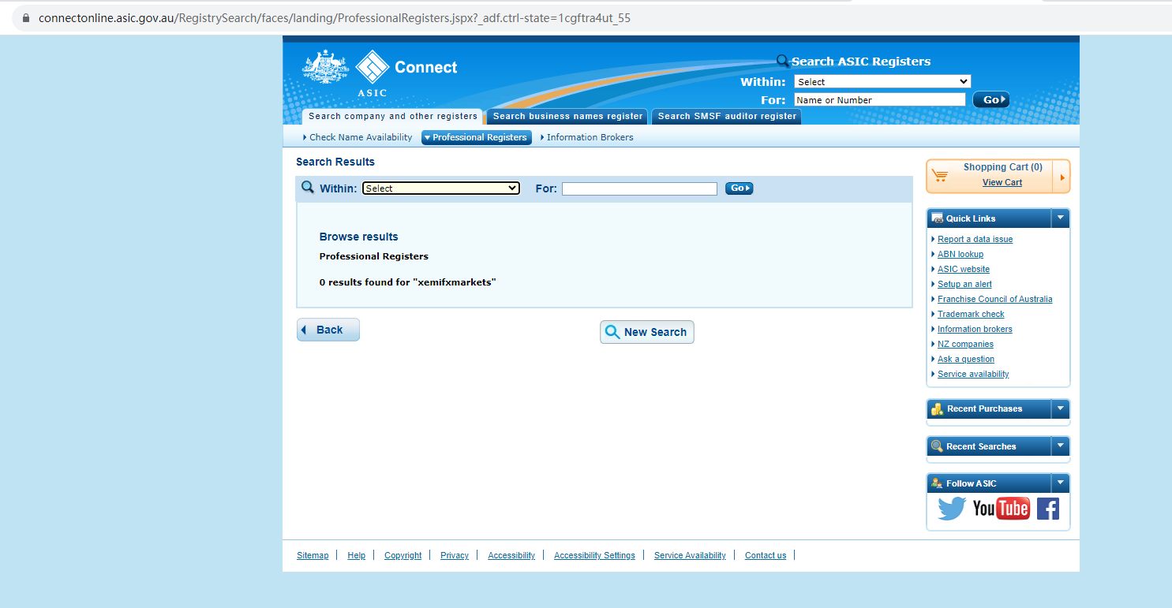This screenshot has width=1172, height=608.
Task: Open the Help footer link
Action: pyautogui.click(x=357, y=555)
